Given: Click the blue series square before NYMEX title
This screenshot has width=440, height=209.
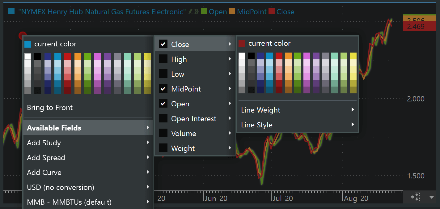Looking at the screenshot, I should click(x=12, y=12).
